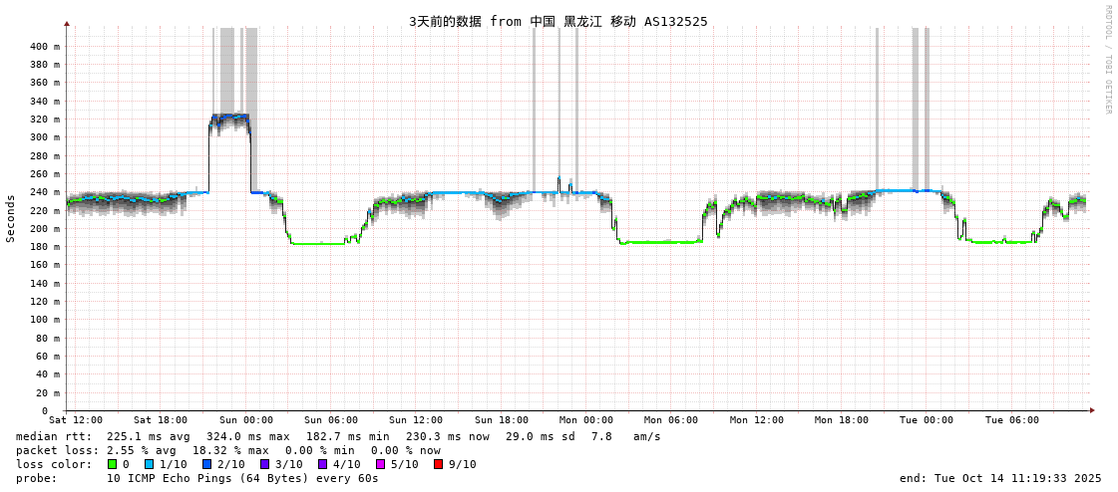Click the '200 m' y-axis tick label
The height and width of the screenshot is (492, 1118).
click(x=44, y=229)
